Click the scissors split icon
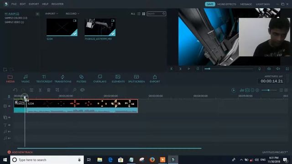 coord(40,90)
